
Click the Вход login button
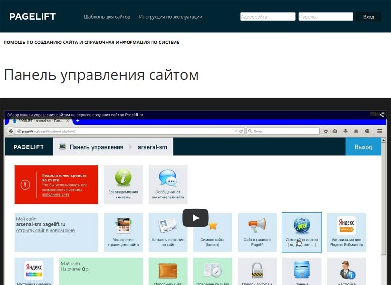[x=369, y=17]
